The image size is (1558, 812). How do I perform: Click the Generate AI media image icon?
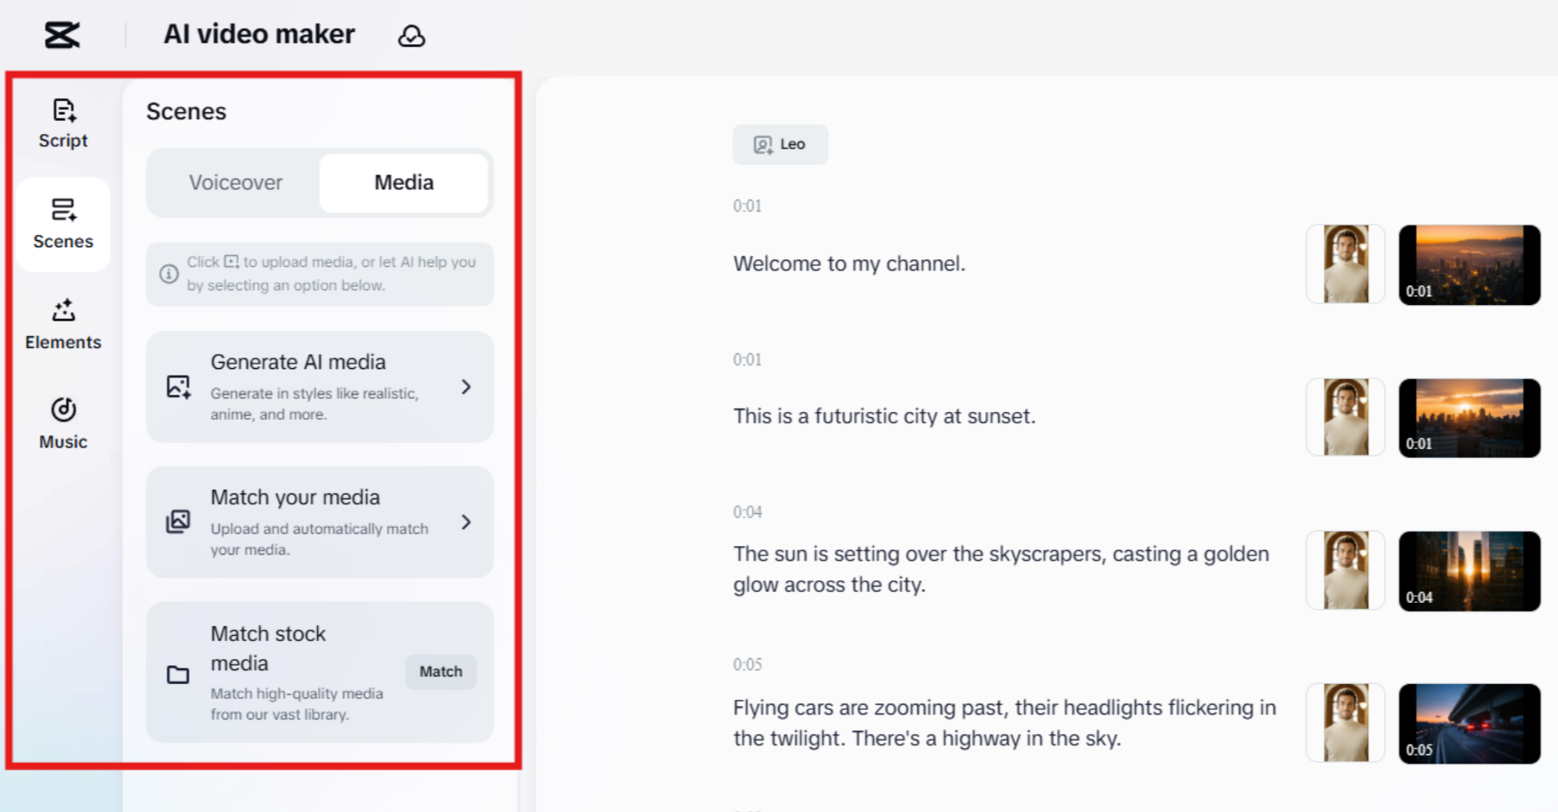(x=178, y=386)
